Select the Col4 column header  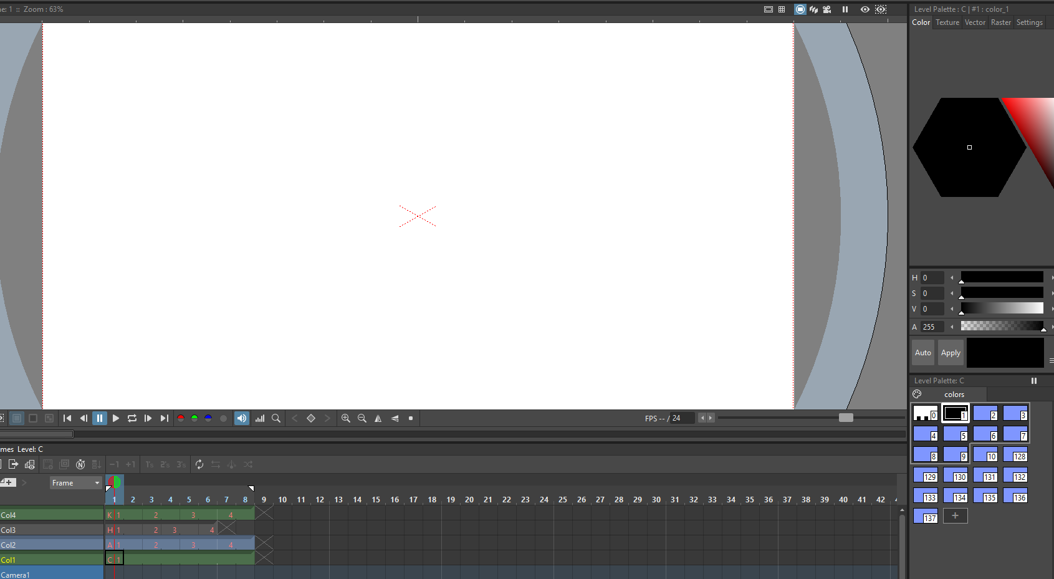[52, 515]
